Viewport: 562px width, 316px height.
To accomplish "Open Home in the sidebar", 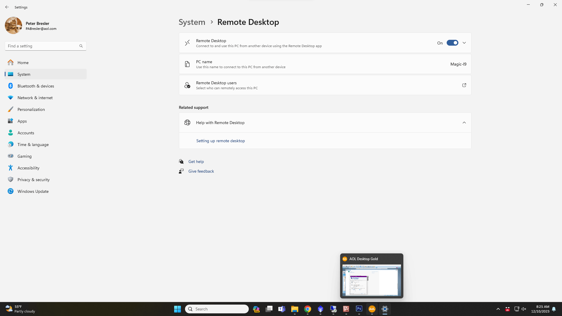I will point(46,63).
